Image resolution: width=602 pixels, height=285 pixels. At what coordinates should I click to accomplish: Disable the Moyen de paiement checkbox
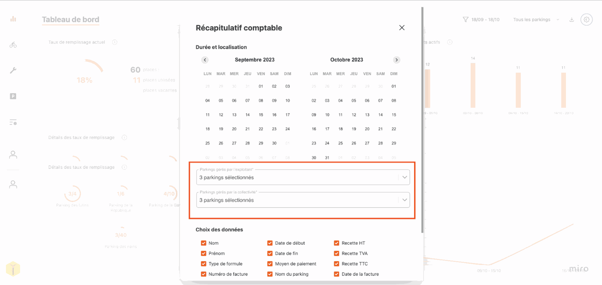coord(270,264)
